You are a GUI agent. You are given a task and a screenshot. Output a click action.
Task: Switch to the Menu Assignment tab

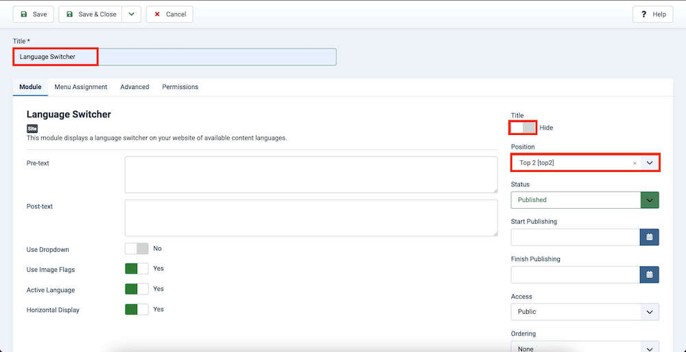click(81, 87)
